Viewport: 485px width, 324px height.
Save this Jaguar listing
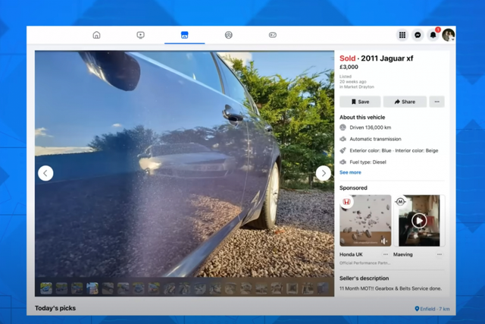360,102
